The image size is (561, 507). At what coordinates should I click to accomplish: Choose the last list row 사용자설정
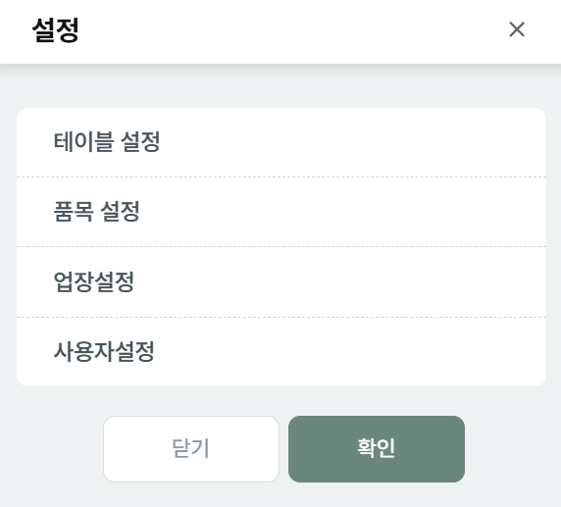[281, 352]
